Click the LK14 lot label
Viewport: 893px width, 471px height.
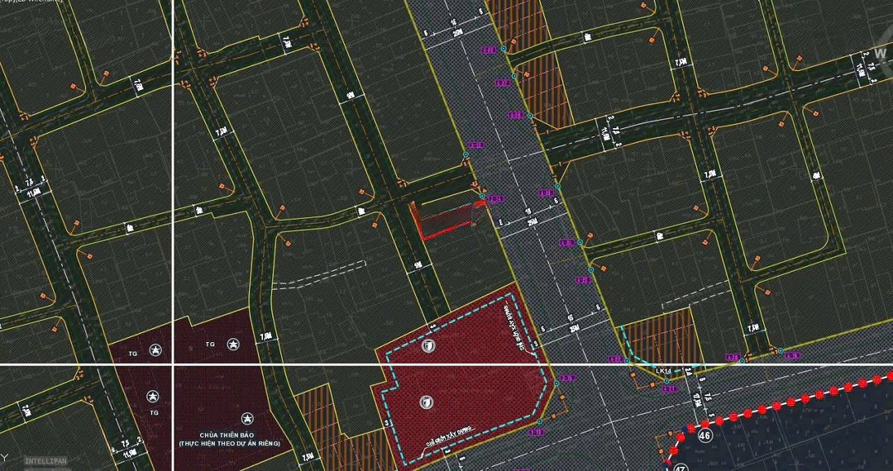coord(663,371)
